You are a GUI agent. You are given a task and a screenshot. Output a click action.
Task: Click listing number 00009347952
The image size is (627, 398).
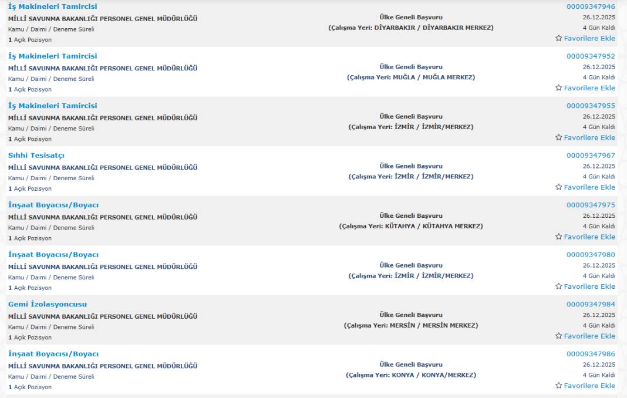click(591, 56)
